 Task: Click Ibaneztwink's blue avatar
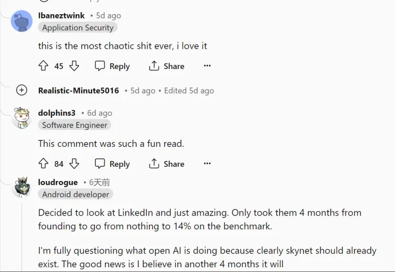[x=22, y=21]
